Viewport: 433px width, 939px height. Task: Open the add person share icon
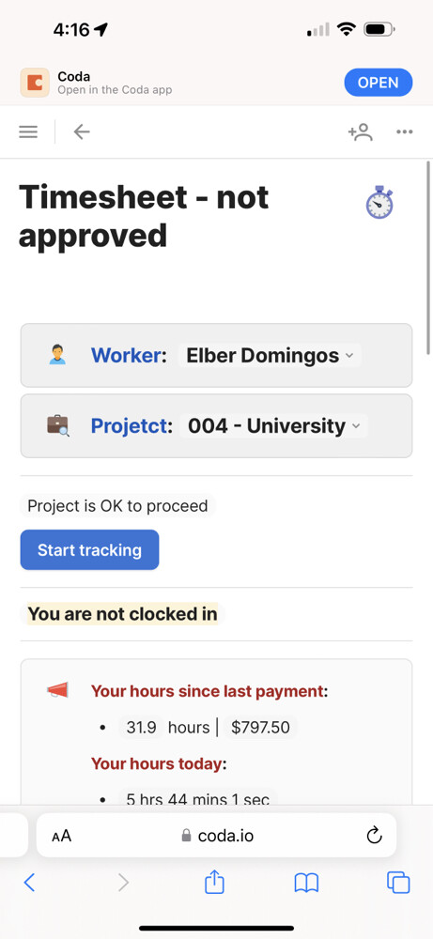click(360, 131)
